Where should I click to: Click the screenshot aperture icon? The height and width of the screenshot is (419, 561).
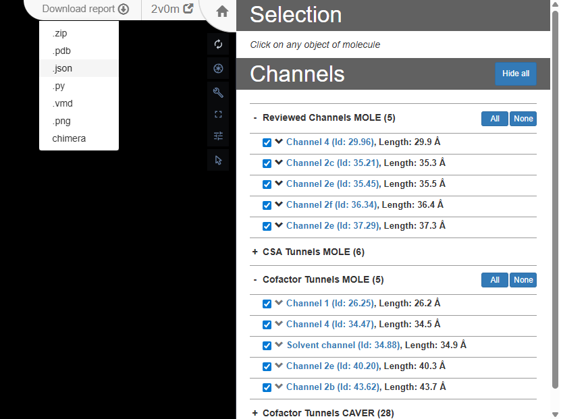218,69
